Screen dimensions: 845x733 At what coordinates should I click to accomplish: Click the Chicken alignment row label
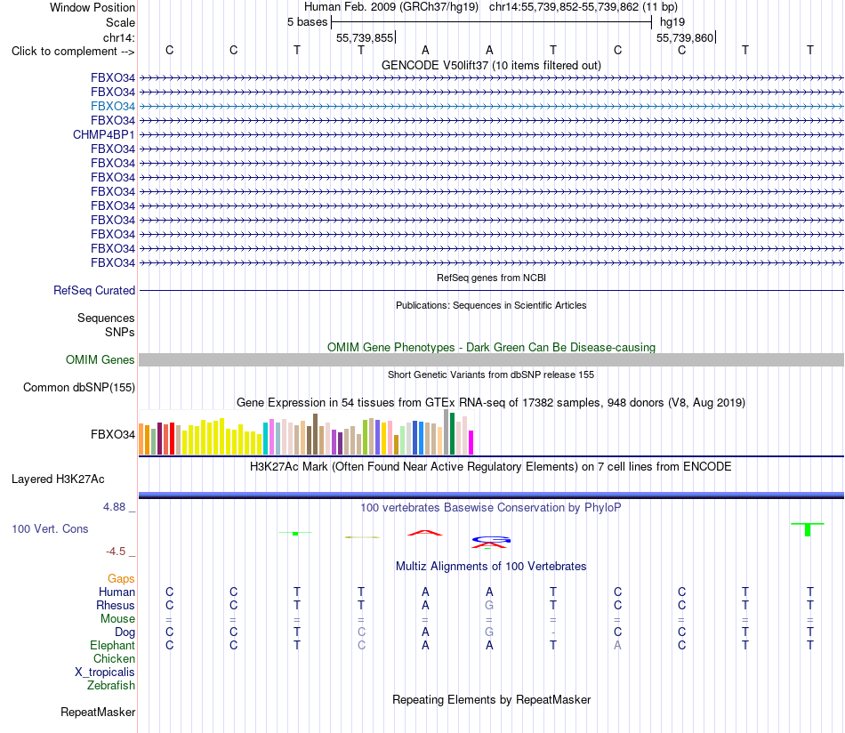click(x=114, y=658)
